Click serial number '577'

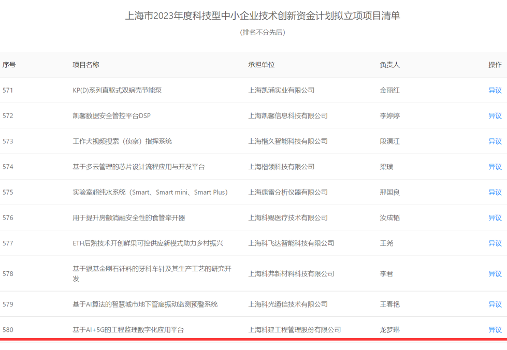(x=8, y=243)
